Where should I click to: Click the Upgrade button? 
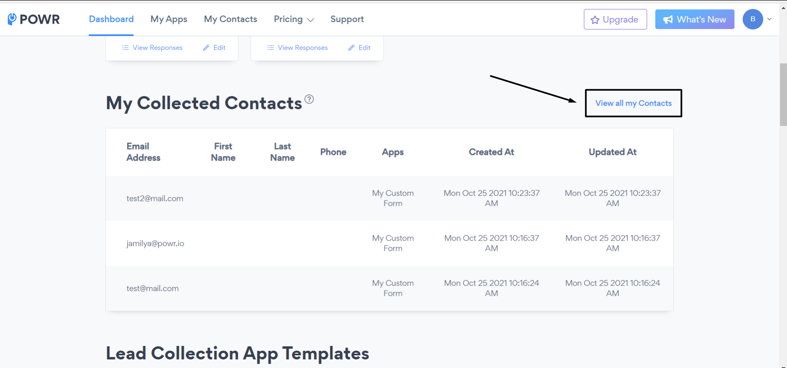tap(615, 19)
